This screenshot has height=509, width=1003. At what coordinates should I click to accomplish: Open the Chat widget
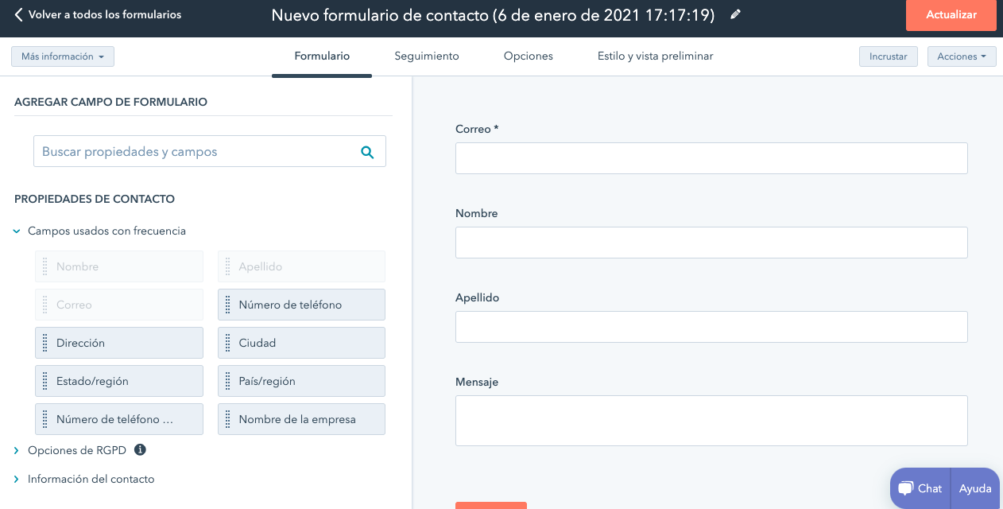[919, 488]
